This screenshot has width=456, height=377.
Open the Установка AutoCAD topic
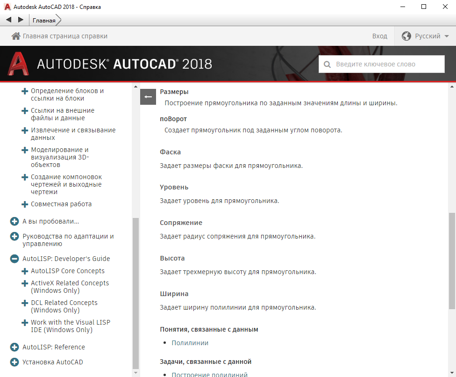[x=53, y=362]
